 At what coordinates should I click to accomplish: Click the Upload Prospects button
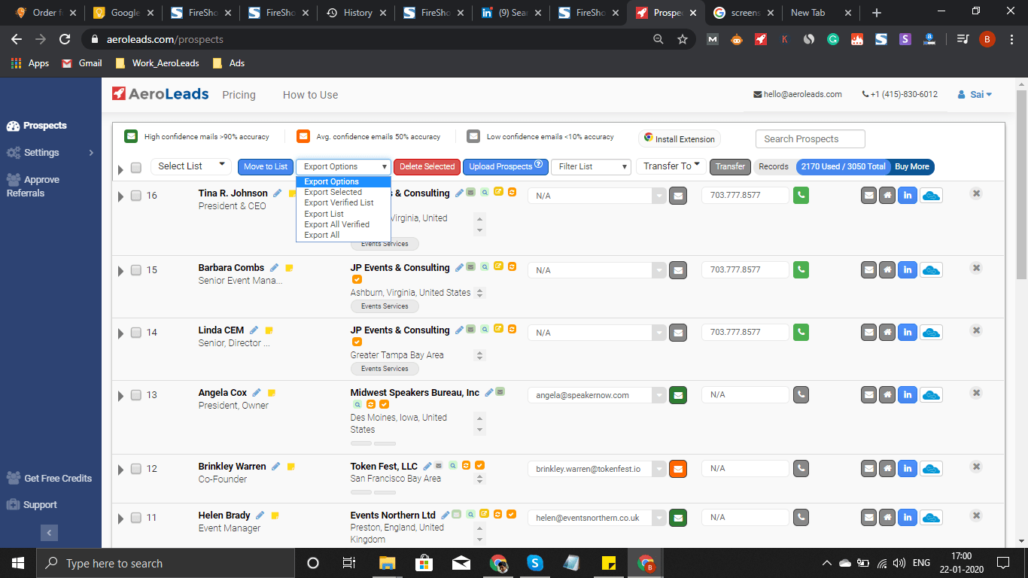(505, 166)
